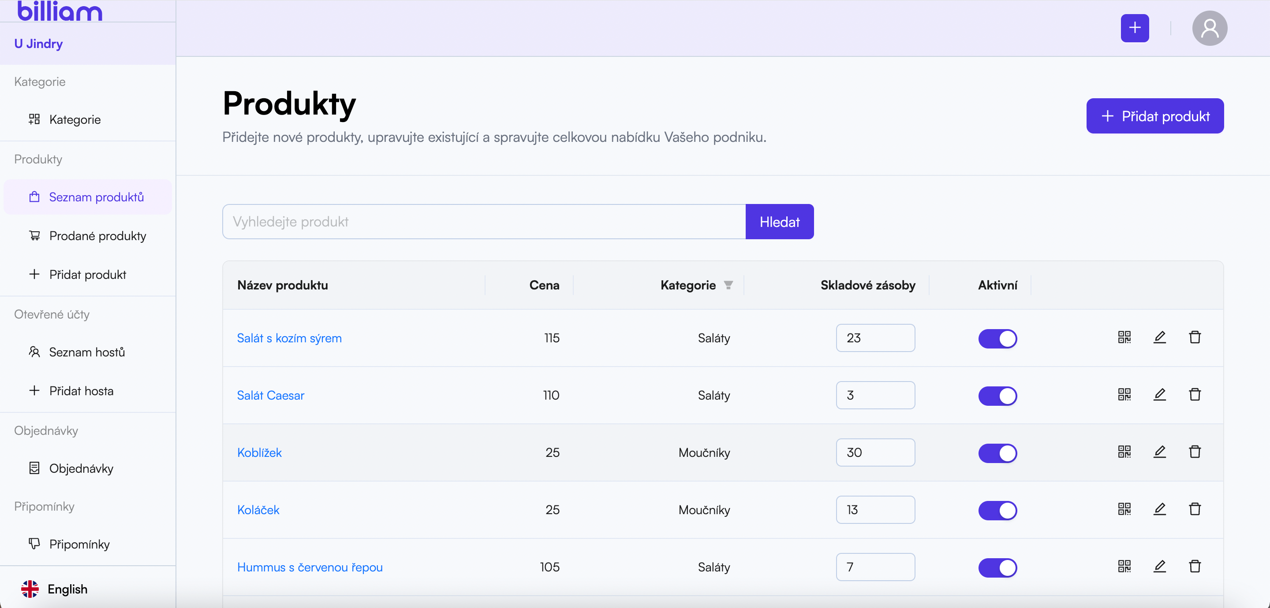1270x608 pixels.
Task: Click Hledat search button
Action: 778,222
